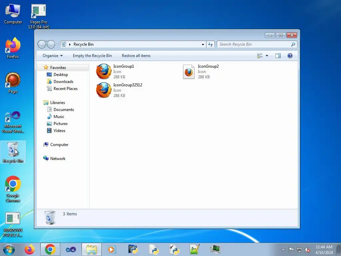The width and height of the screenshot is (341, 256).
Task: Click the Forward navigation button
Action: click(51, 44)
